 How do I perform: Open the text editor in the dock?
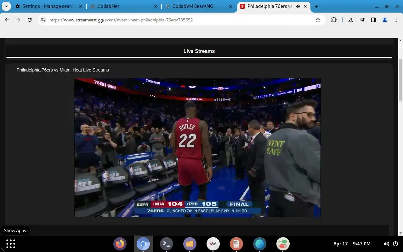point(236,244)
